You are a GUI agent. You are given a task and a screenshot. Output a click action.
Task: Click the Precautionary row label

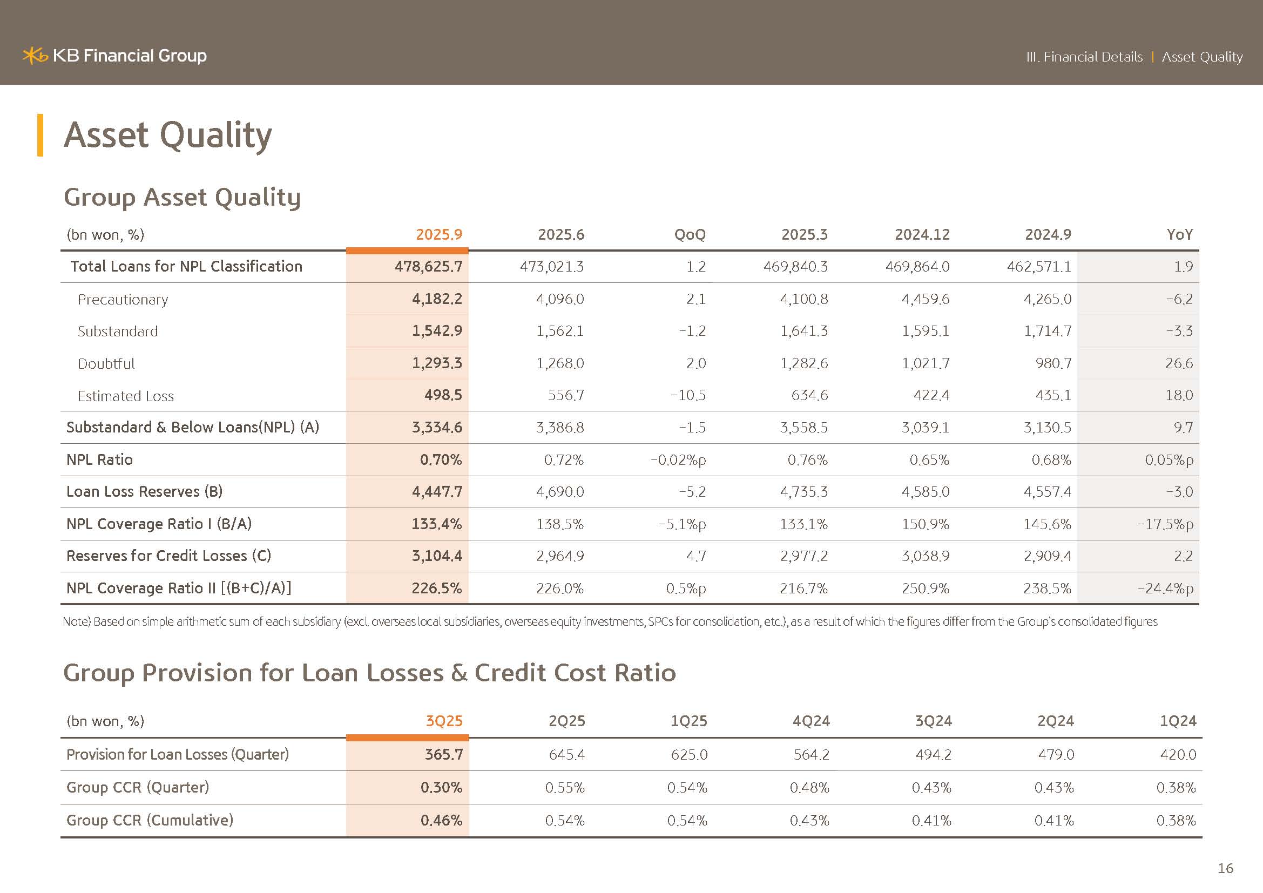tap(123, 300)
